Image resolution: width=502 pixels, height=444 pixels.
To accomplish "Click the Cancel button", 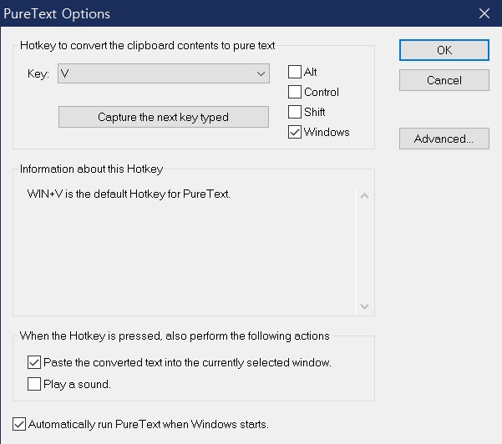I will (444, 80).
